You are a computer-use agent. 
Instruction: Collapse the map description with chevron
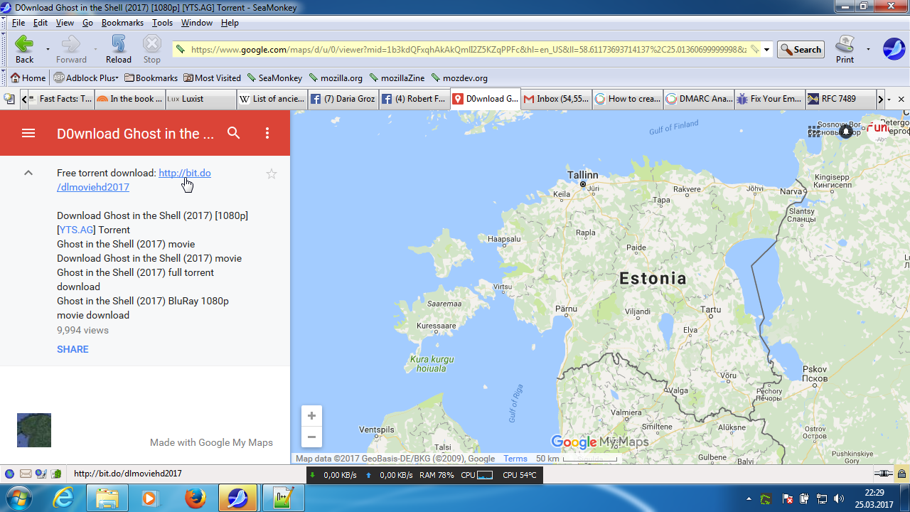[x=28, y=173]
